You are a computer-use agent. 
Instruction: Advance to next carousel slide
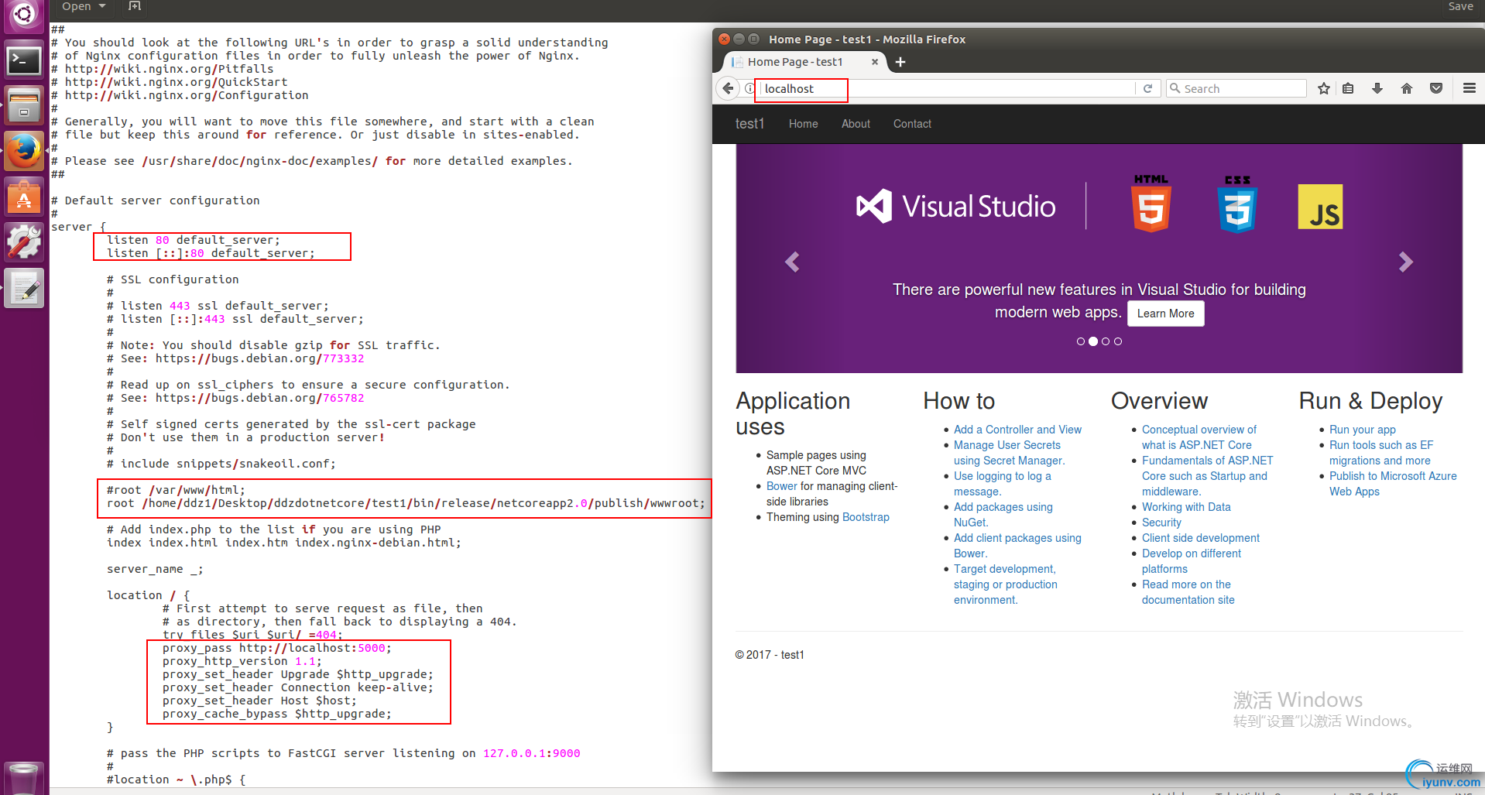(1406, 262)
